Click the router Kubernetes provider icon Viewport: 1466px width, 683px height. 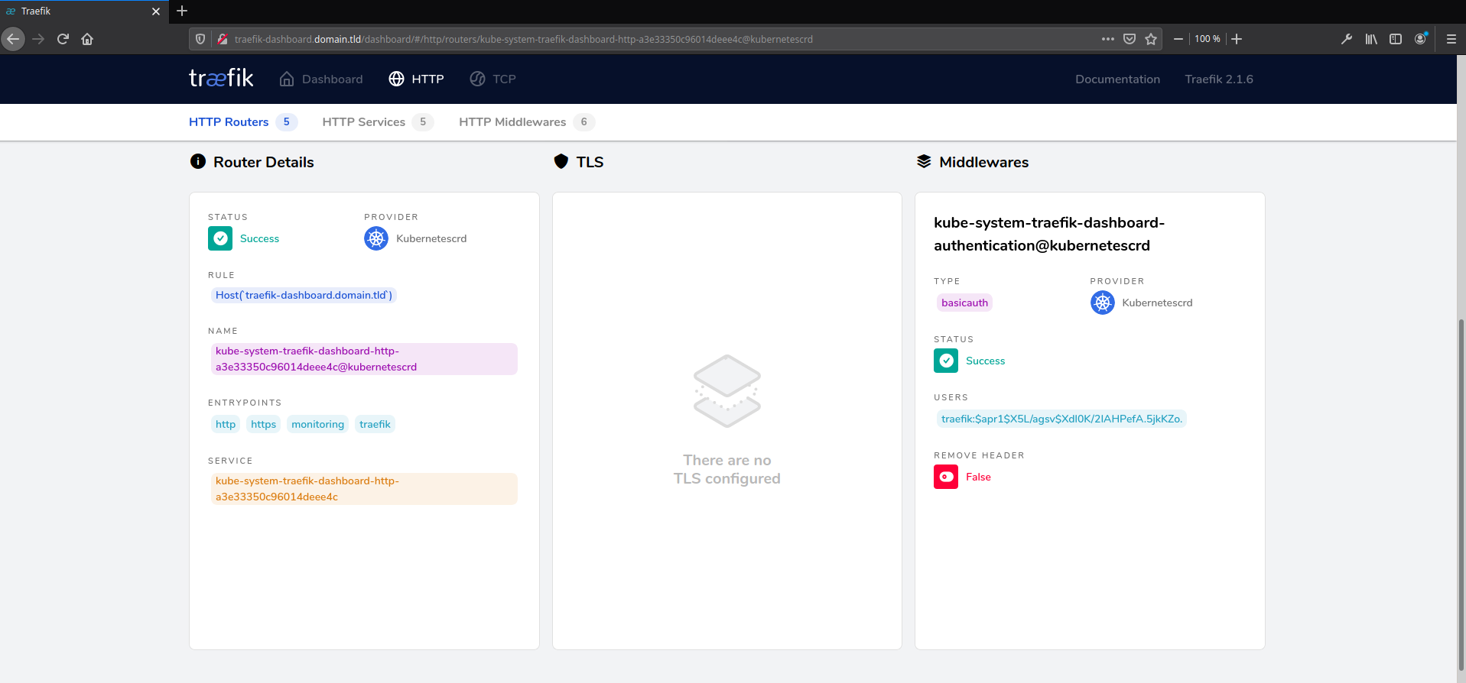point(376,238)
